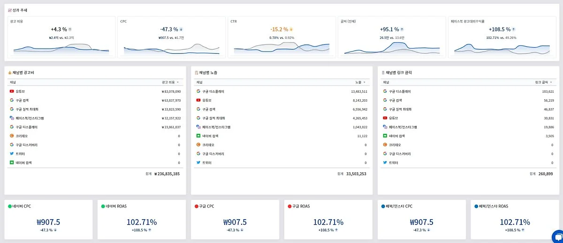This screenshot has width=563, height=243.
Task: Click the 트위터 icon in 채널별 노출 table
Action: pos(198,162)
